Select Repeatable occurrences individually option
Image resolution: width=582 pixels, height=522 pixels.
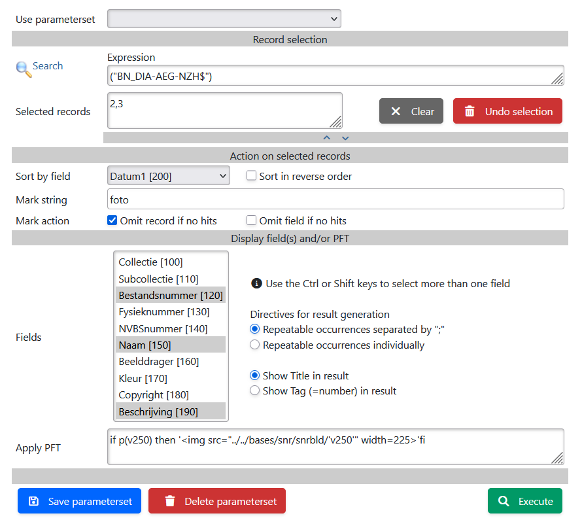coord(255,345)
